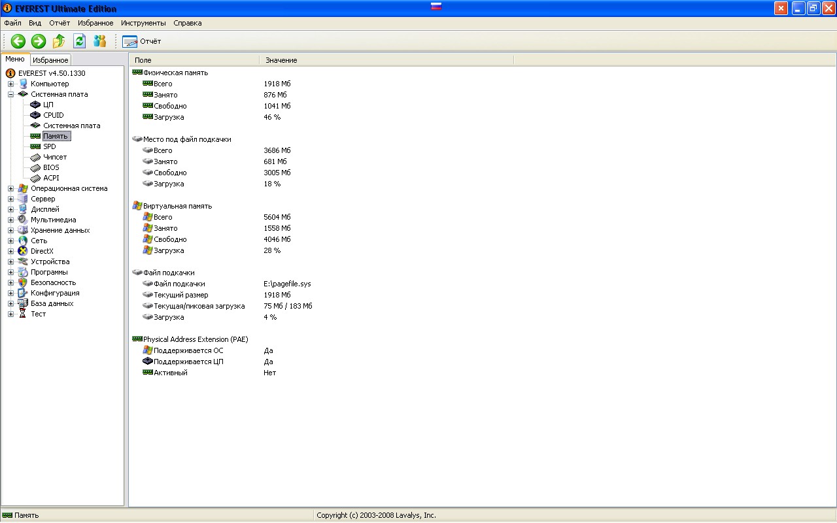Click the Refresh toolbar icon
The image size is (837, 523).
(79, 41)
